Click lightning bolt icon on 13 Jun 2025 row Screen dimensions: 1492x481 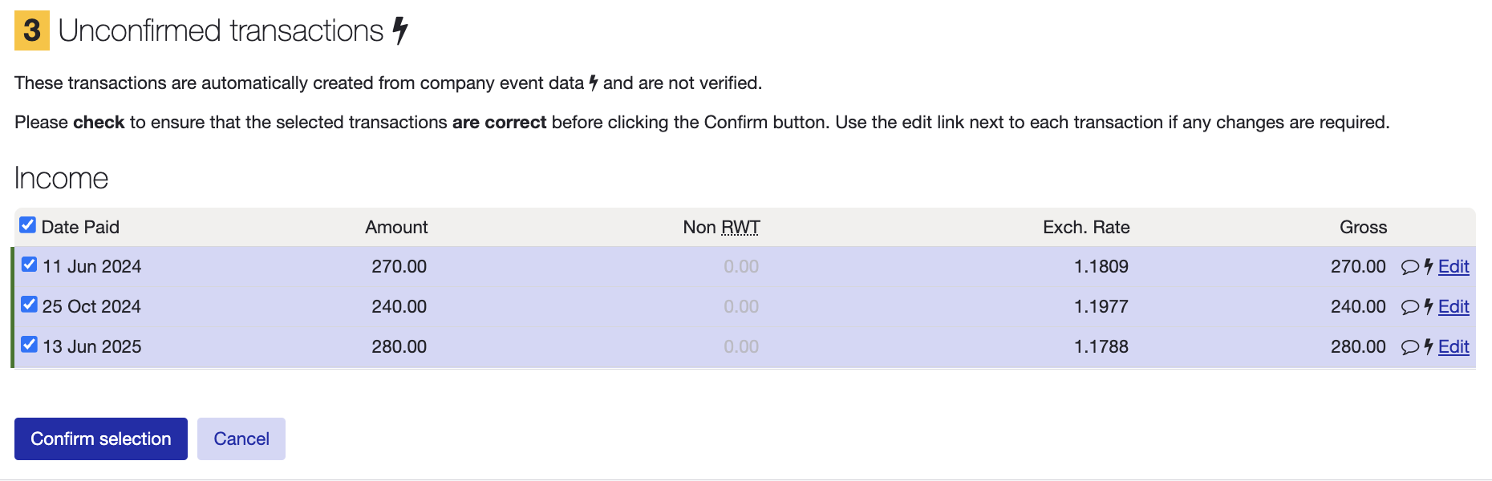(x=1429, y=346)
